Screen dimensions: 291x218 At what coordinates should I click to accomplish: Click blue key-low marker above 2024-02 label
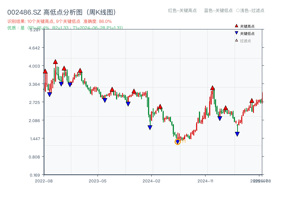(150, 128)
